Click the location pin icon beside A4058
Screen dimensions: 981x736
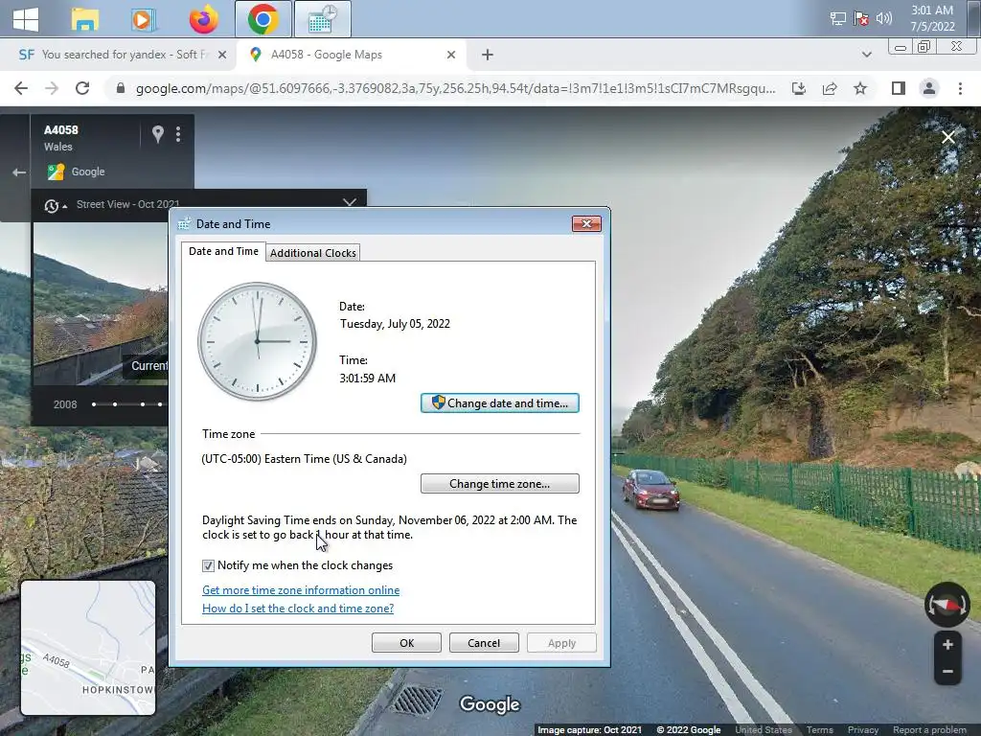[158, 134]
